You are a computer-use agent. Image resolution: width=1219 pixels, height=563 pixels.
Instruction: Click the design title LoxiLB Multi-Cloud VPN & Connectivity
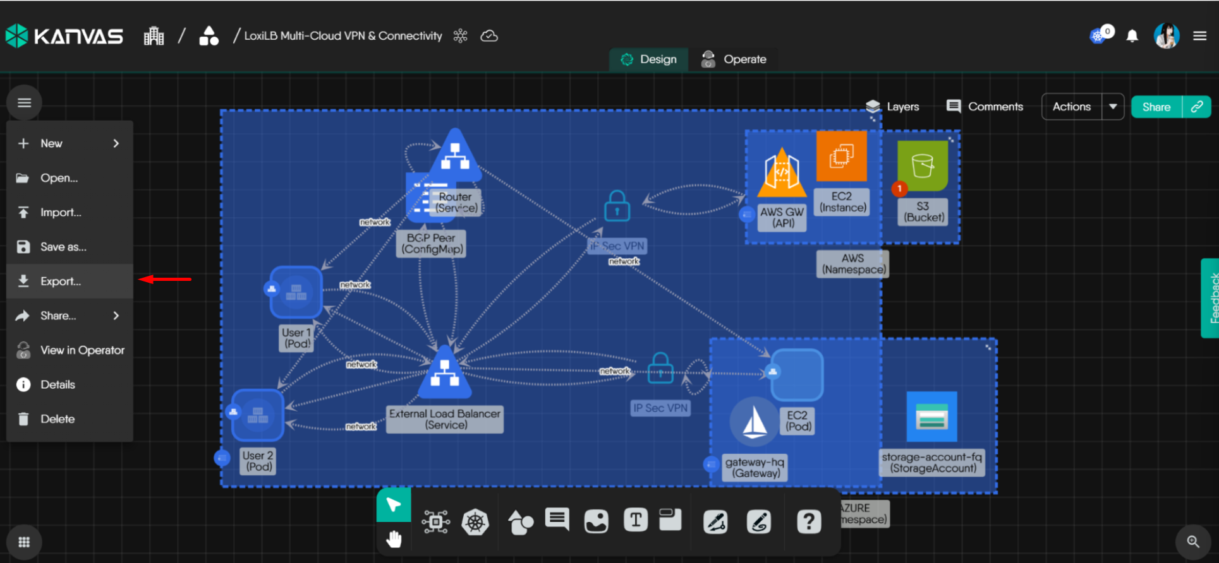[343, 36]
